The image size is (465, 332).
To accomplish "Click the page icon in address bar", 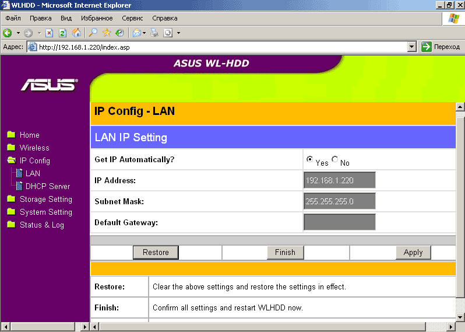I will [x=32, y=47].
